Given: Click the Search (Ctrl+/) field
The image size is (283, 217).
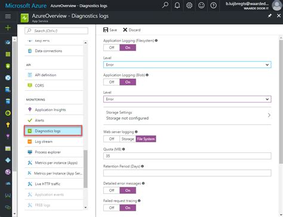Looking at the screenshot, I should [x=56, y=30].
